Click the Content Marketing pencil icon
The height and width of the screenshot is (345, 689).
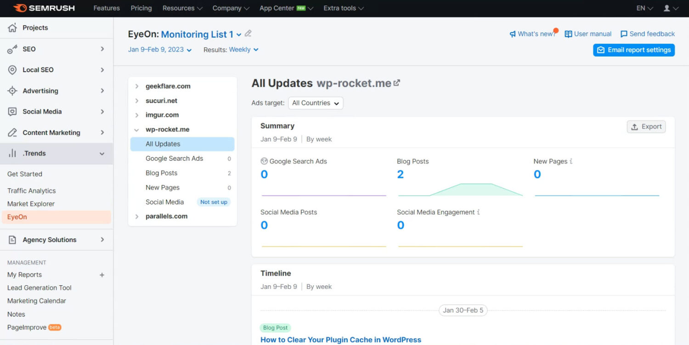click(12, 133)
